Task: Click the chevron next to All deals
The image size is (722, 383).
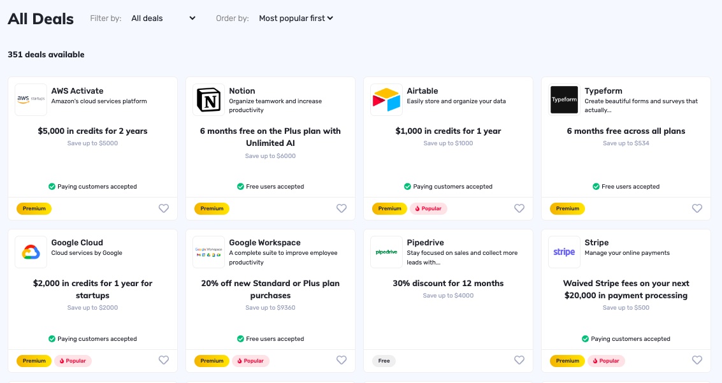Action: [192, 18]
